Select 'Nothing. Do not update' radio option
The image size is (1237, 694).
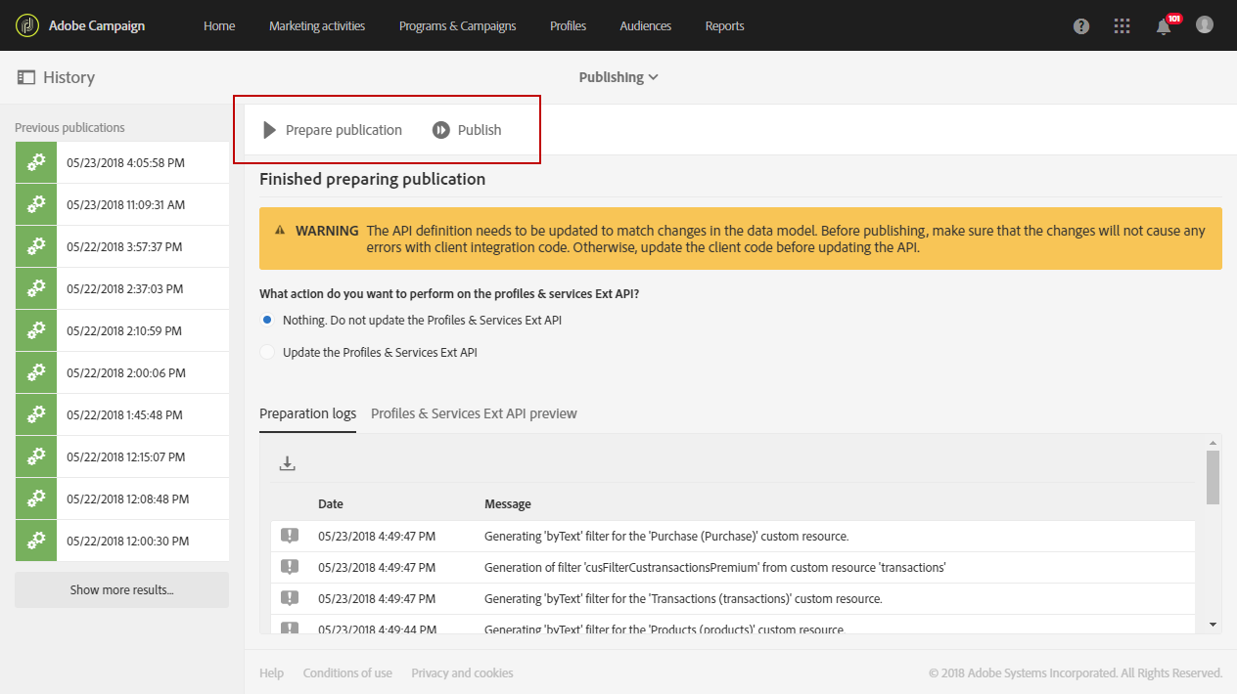(267, 320)
